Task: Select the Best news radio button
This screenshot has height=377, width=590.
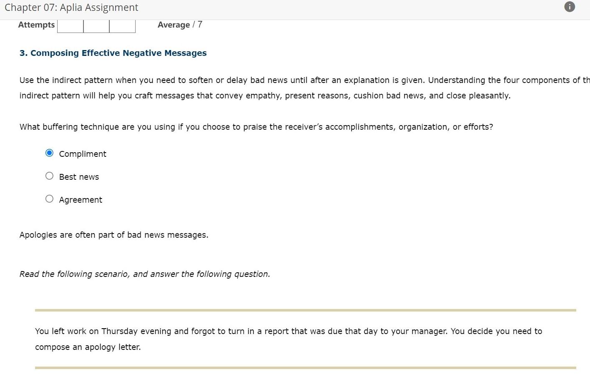Action: pos(49,176)
